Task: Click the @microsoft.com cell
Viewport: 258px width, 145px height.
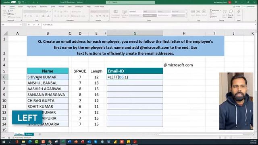Action: [x=184, y=65]
